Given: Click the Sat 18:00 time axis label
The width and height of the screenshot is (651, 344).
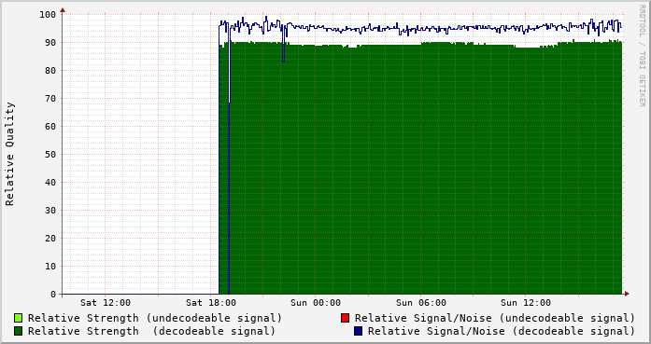Looking at the screenshot, I should 211,303.
